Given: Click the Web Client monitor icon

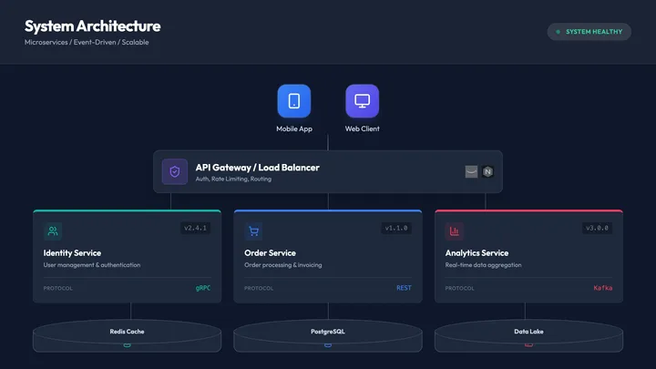Looking at the screenshot, I should pyautogui.click(x=363, y=101).
